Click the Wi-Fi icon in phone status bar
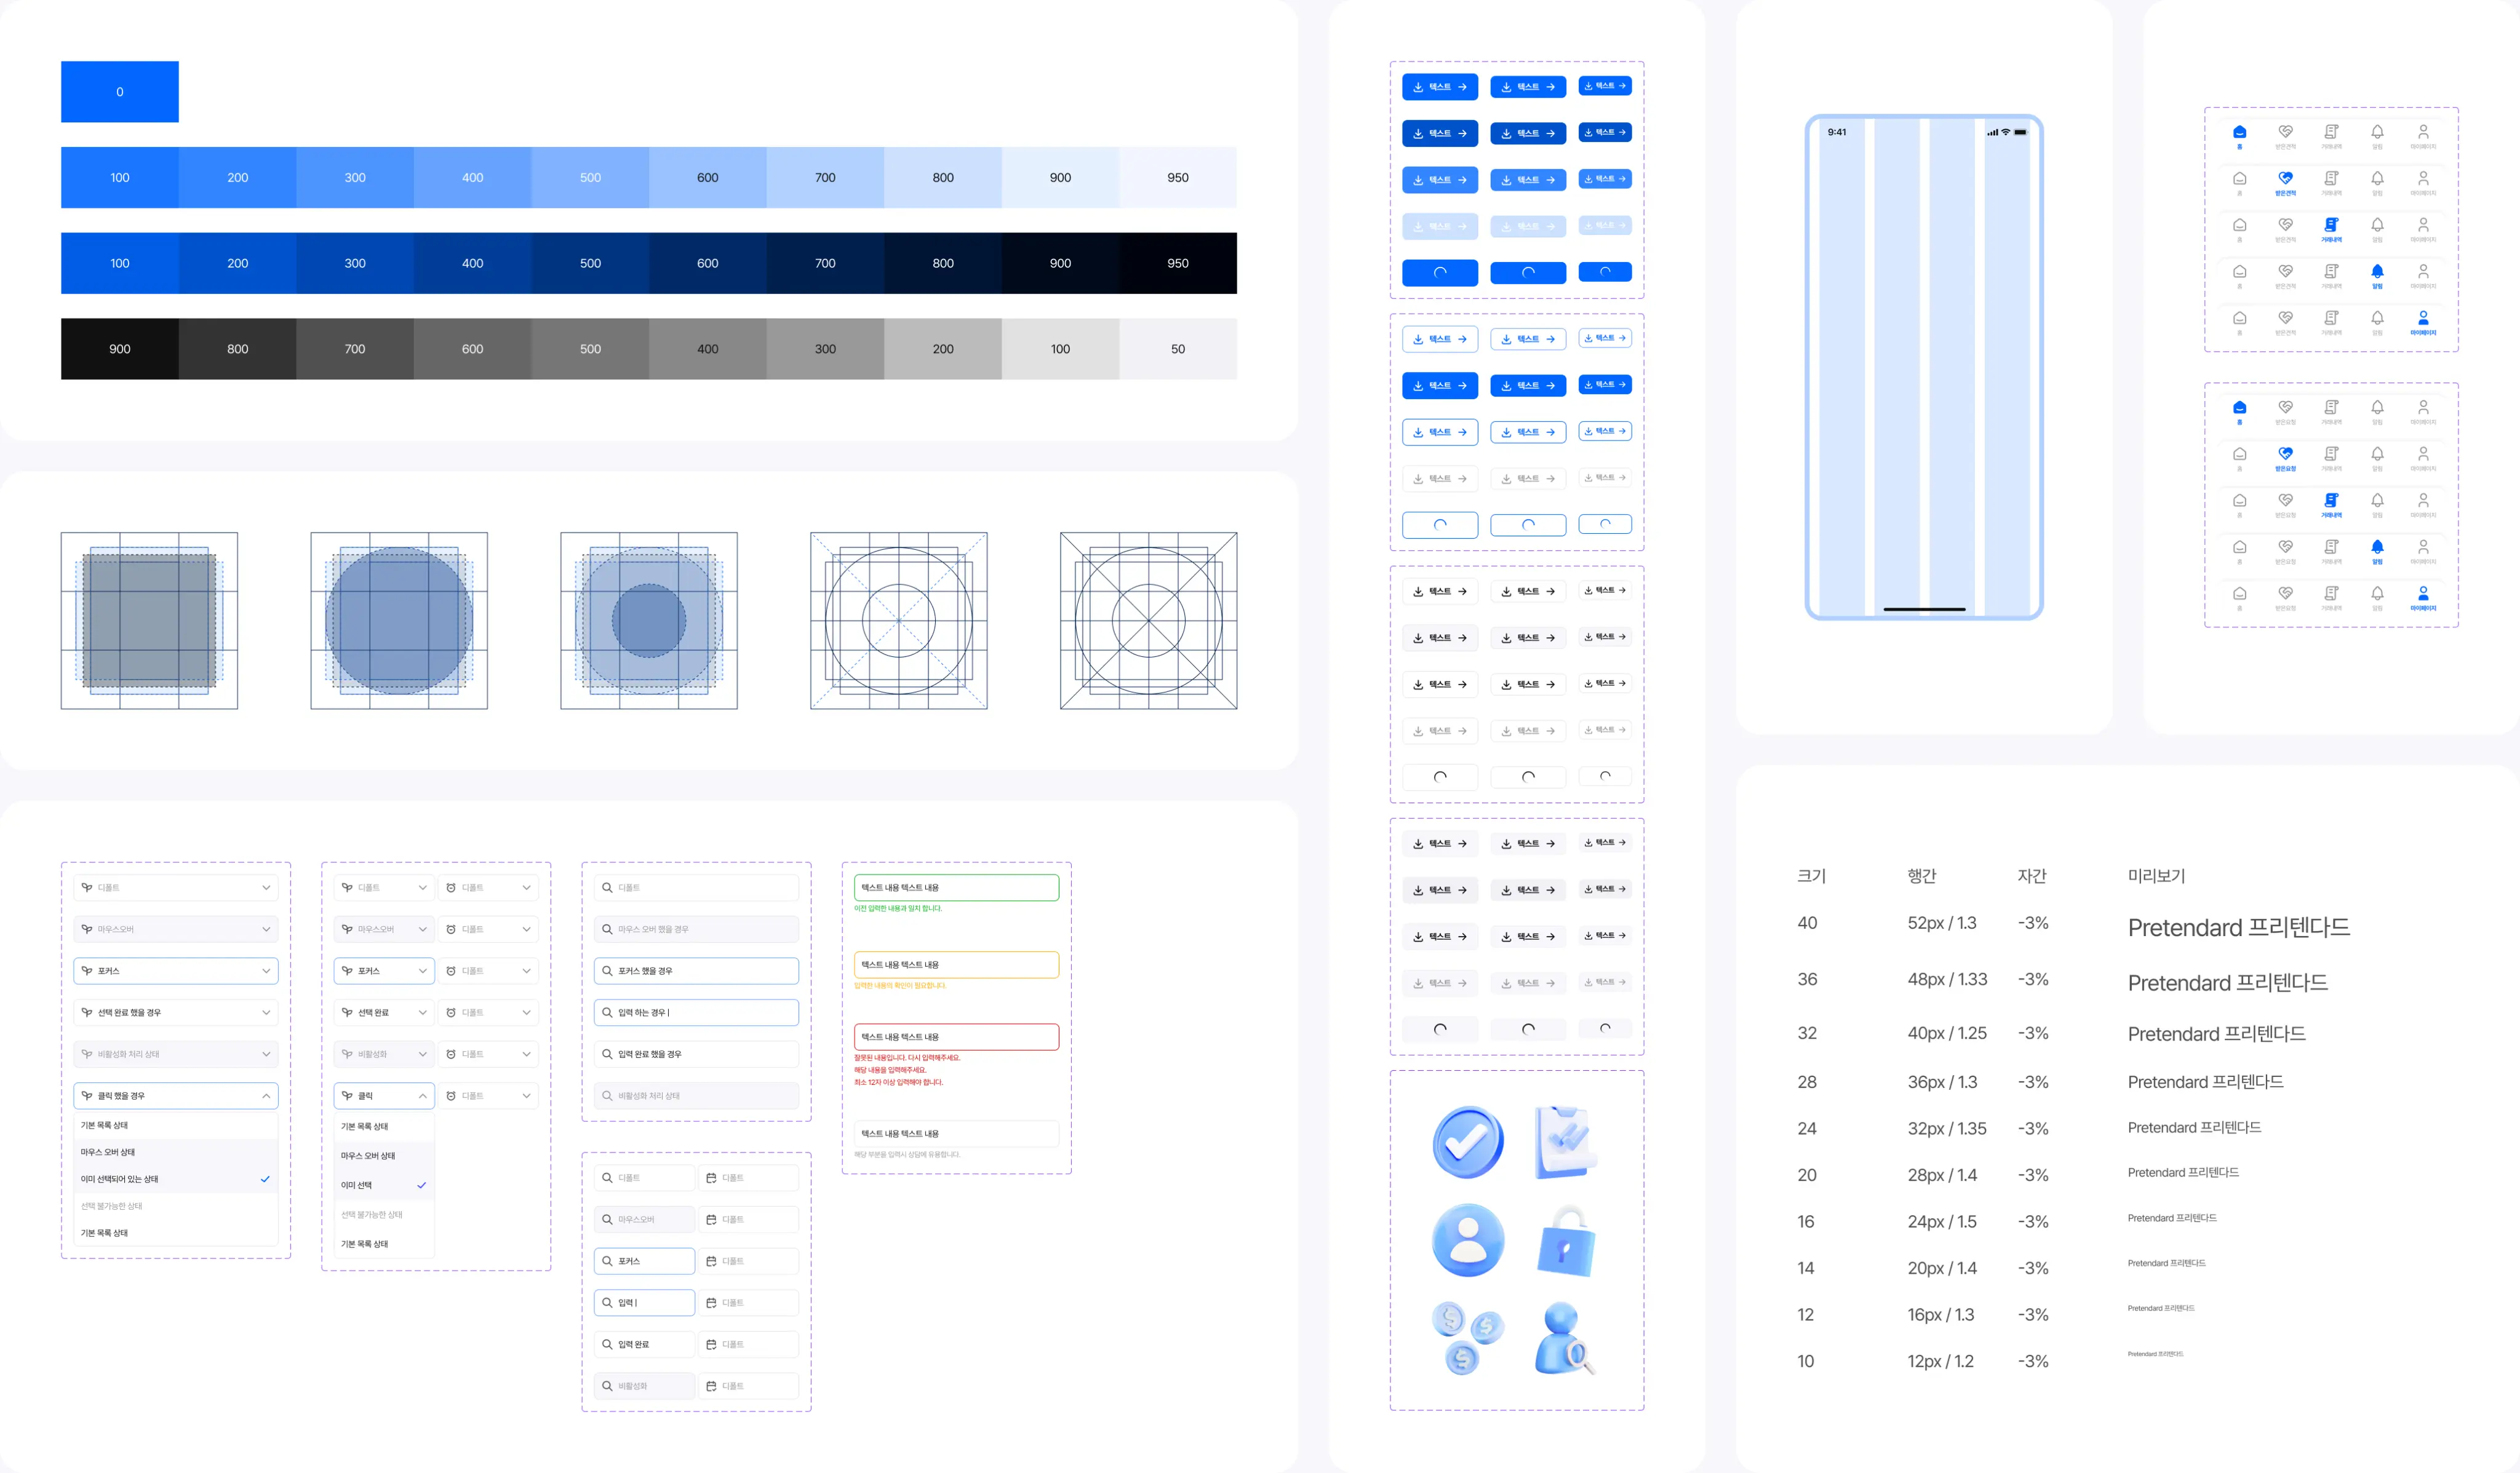Screen dimensions: 2520x1473 click(x=2005, y=132)
